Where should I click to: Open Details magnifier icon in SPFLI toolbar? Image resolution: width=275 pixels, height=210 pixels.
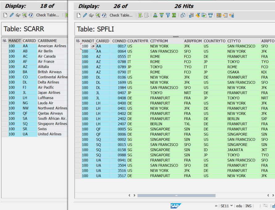(98, 15)
